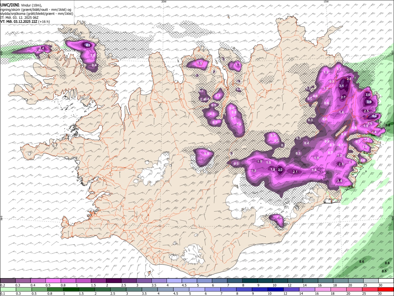
Task: Select the white 30 swatch in snow legend
Action: click(x=386, y=281)
